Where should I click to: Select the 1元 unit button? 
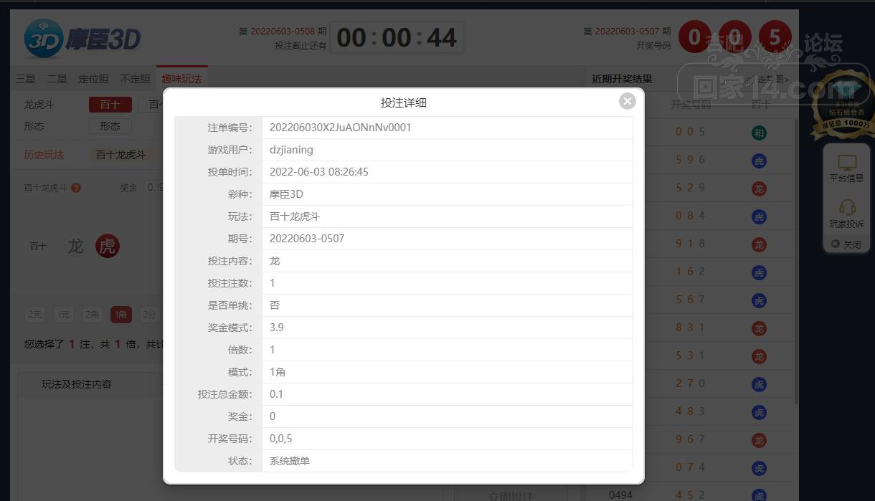[64, 314]
